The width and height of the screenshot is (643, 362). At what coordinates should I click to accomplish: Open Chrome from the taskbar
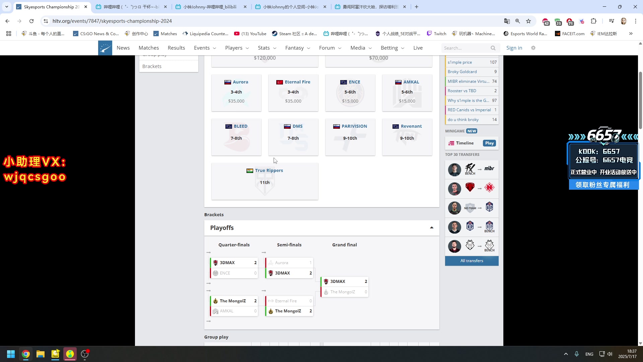point(26,354)
